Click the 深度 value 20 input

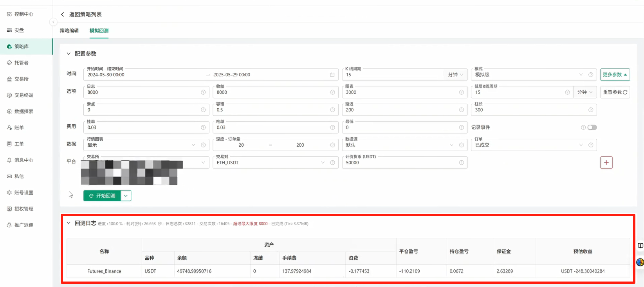point(241,145)
